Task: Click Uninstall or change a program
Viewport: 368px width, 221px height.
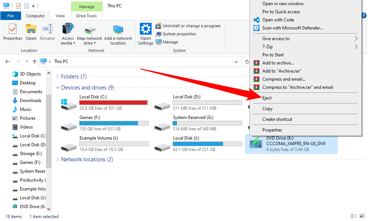Action: point(188,26)
